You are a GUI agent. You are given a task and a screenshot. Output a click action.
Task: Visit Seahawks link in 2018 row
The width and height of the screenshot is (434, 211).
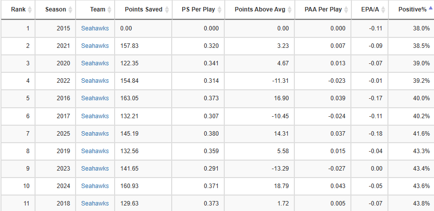[x=95, y=204]
